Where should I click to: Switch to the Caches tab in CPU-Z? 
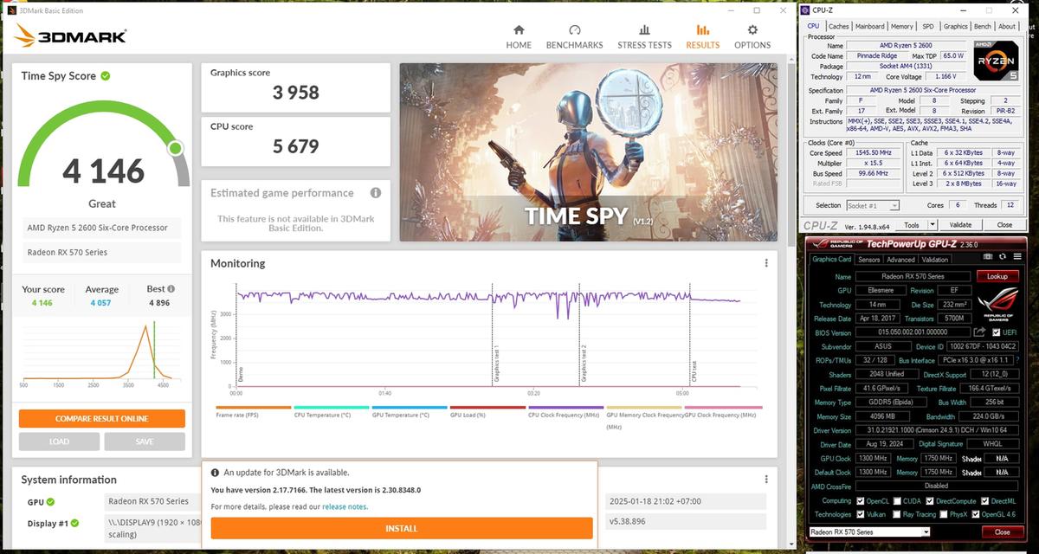point(839,26)
